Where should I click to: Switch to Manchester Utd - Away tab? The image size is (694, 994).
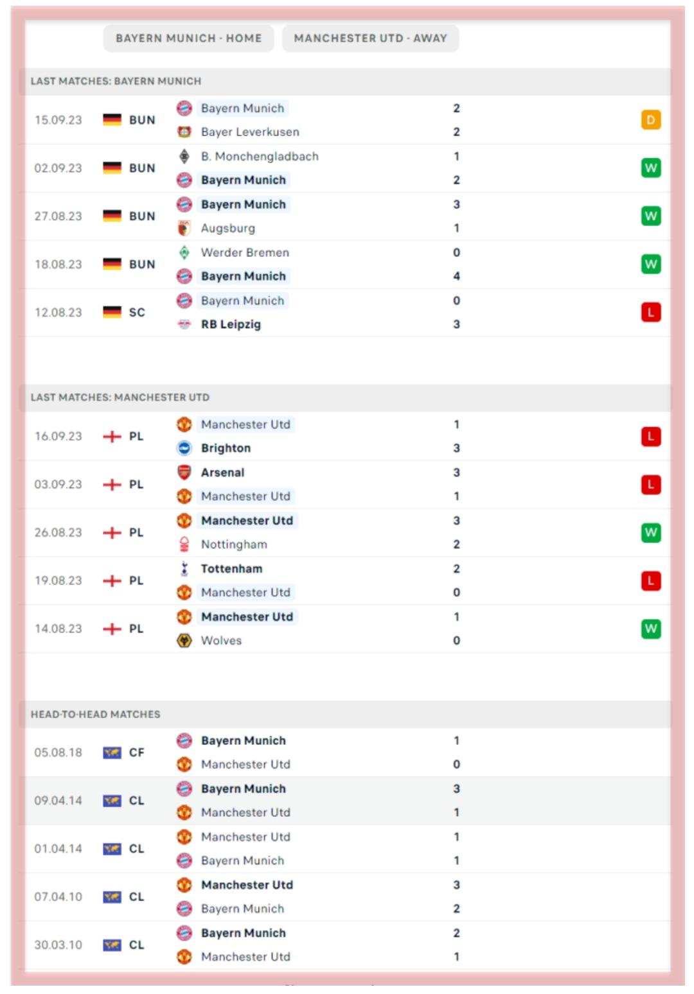pos(370,39)
